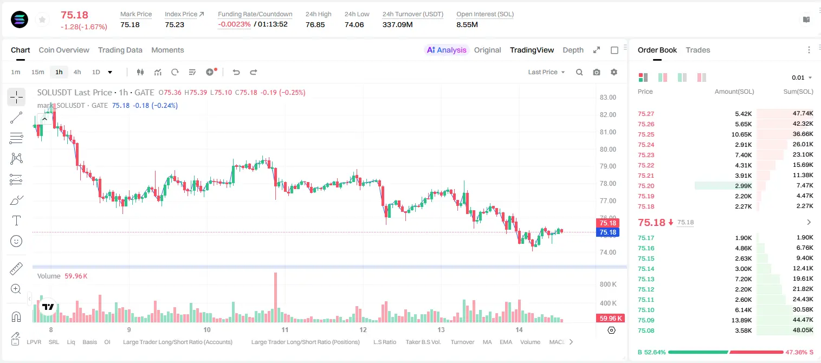
Task: Expand the 1D timeframe dropdown arrow
Action: pyautogui.click(x=110, y=72)
